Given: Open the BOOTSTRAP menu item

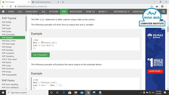Looking at the screenshot, I should coord(76,12).
